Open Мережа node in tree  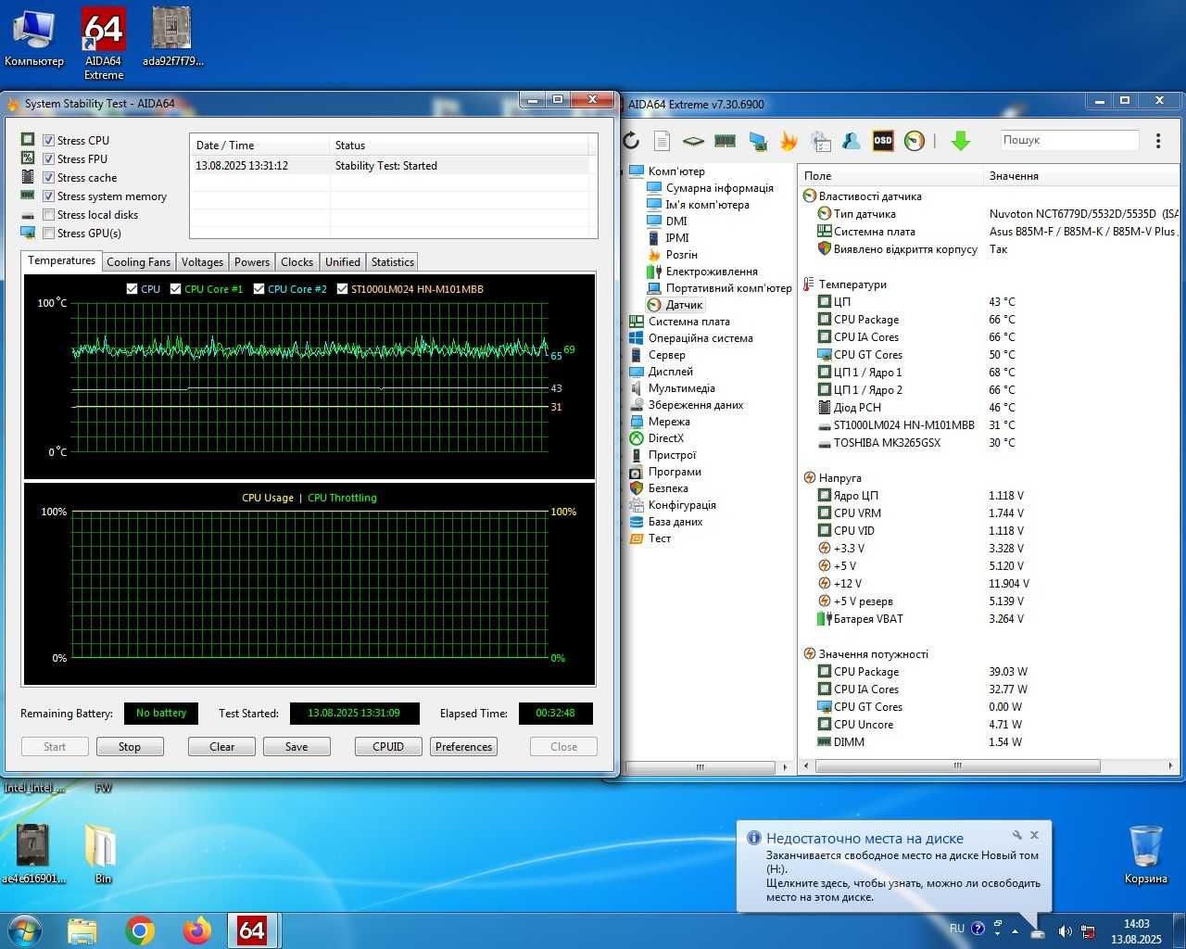click(x=668, y=422)
